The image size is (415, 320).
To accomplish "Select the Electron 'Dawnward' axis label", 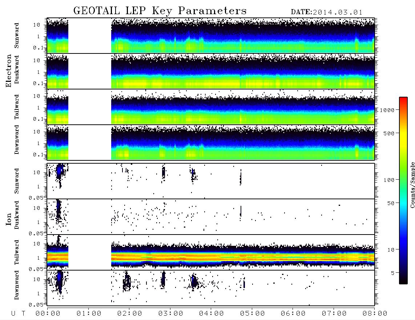I will tap(17, 140).
